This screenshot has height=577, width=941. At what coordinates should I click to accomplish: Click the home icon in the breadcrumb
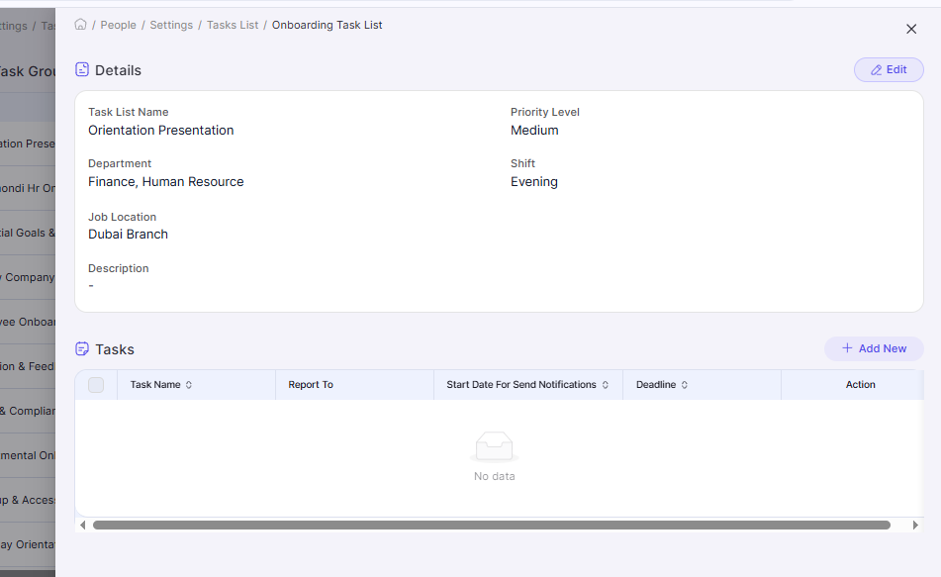point(80,25)
